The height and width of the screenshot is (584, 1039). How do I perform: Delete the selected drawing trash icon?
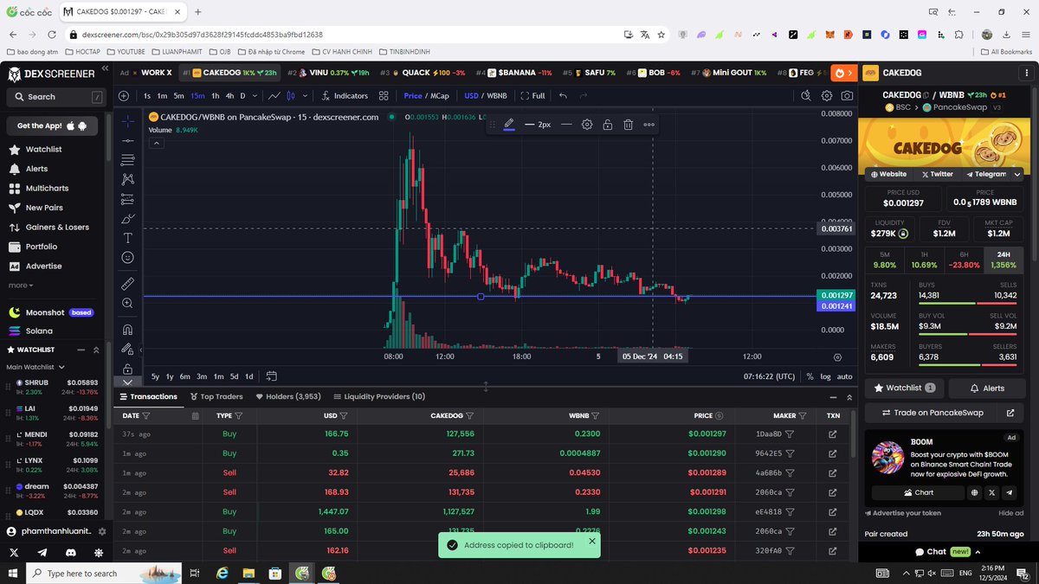629,125
